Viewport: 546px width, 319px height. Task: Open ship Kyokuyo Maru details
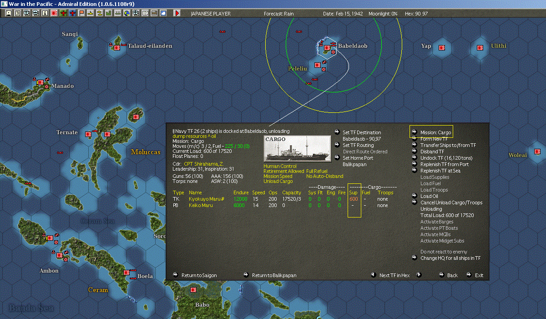point(206,199)
